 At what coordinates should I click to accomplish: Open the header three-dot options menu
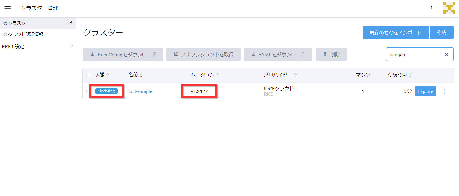[431, 8]
